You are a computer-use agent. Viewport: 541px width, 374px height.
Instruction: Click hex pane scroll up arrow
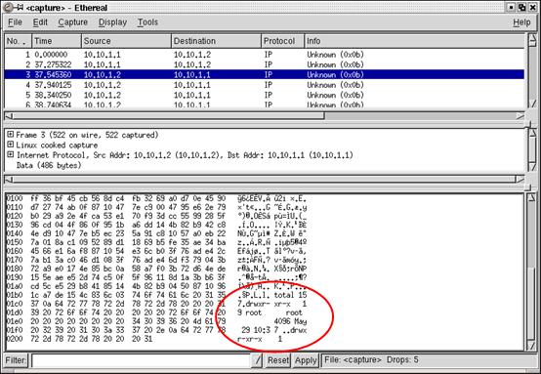click(531, 198)
